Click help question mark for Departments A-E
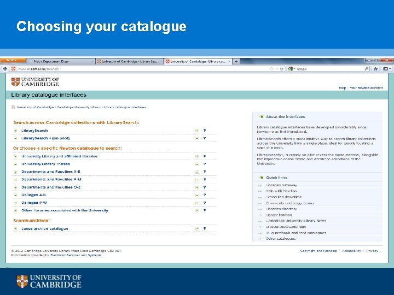This screenshot has height=295, width=394. point(205,172)
